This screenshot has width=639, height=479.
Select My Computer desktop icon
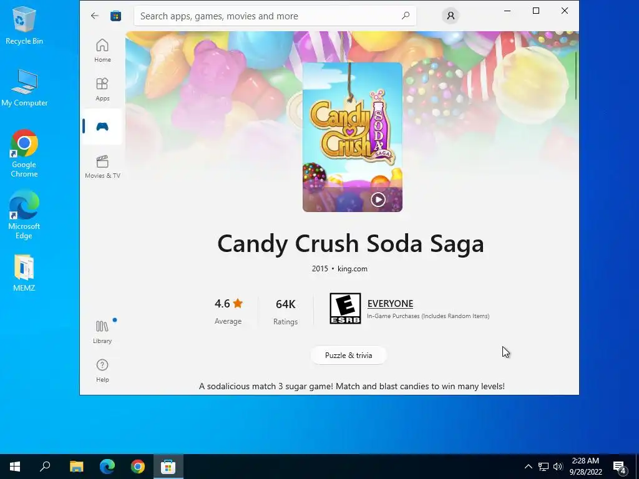tap(24, 87)
